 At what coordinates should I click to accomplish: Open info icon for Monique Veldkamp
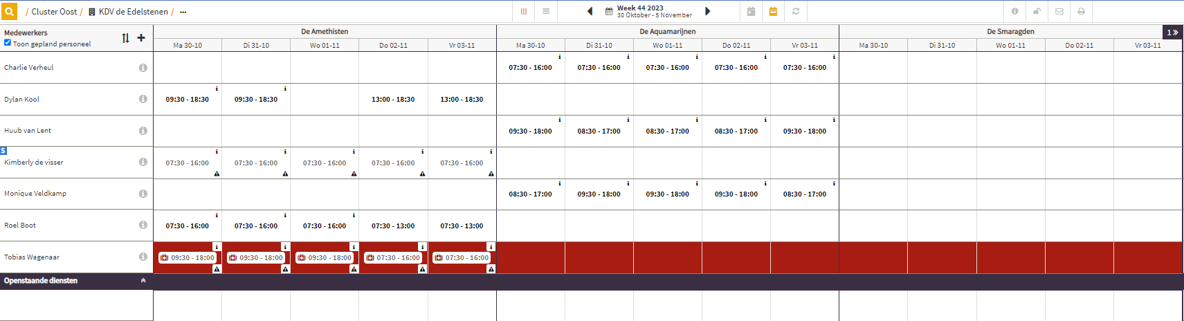coord(143,194)
